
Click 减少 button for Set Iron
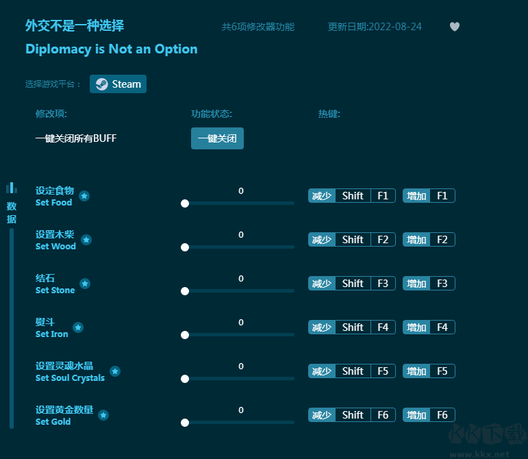point(322,327)
